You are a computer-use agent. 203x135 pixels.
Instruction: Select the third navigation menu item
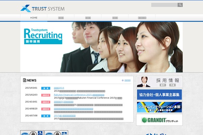click(x=88, y=18)
